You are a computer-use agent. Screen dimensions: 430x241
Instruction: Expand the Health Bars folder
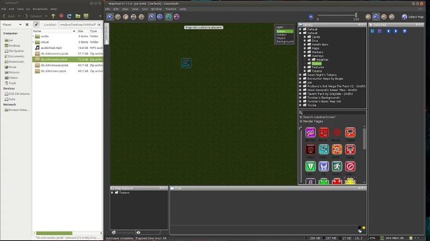pyautogui.click(x=304, y=45)
